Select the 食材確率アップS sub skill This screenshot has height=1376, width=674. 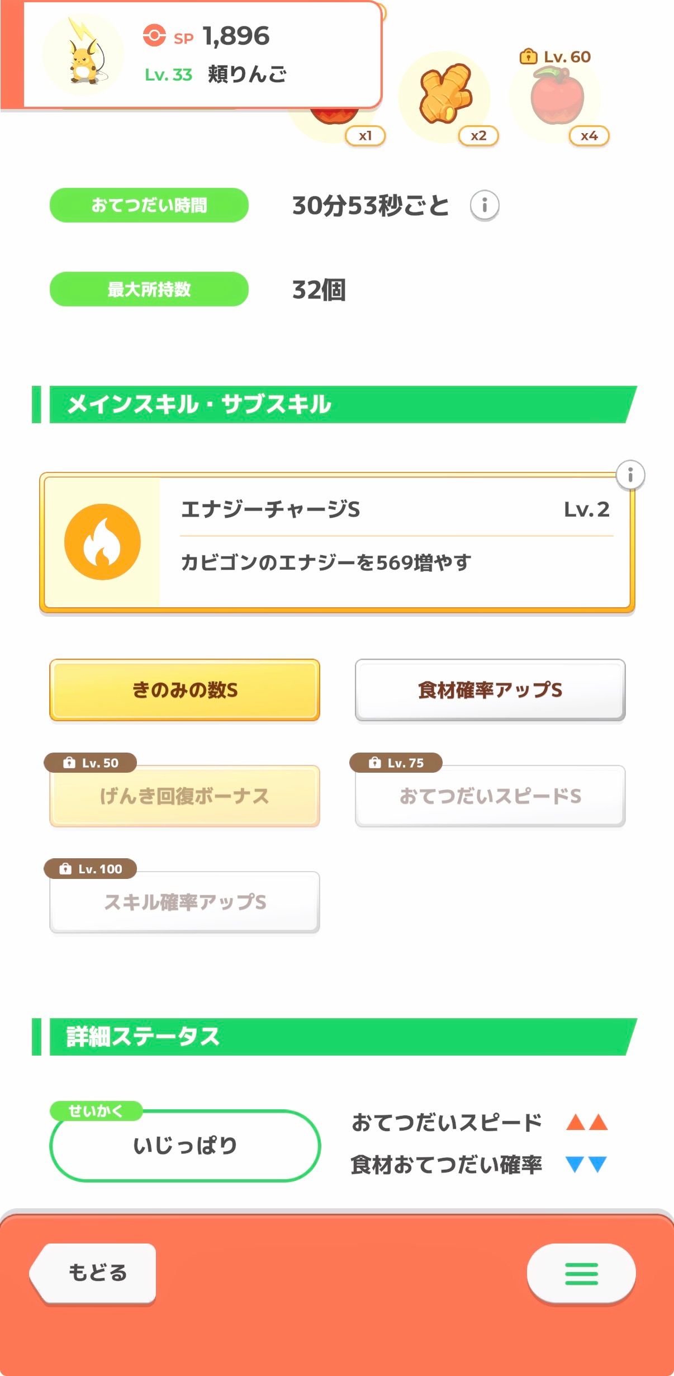tap(490, 690)
